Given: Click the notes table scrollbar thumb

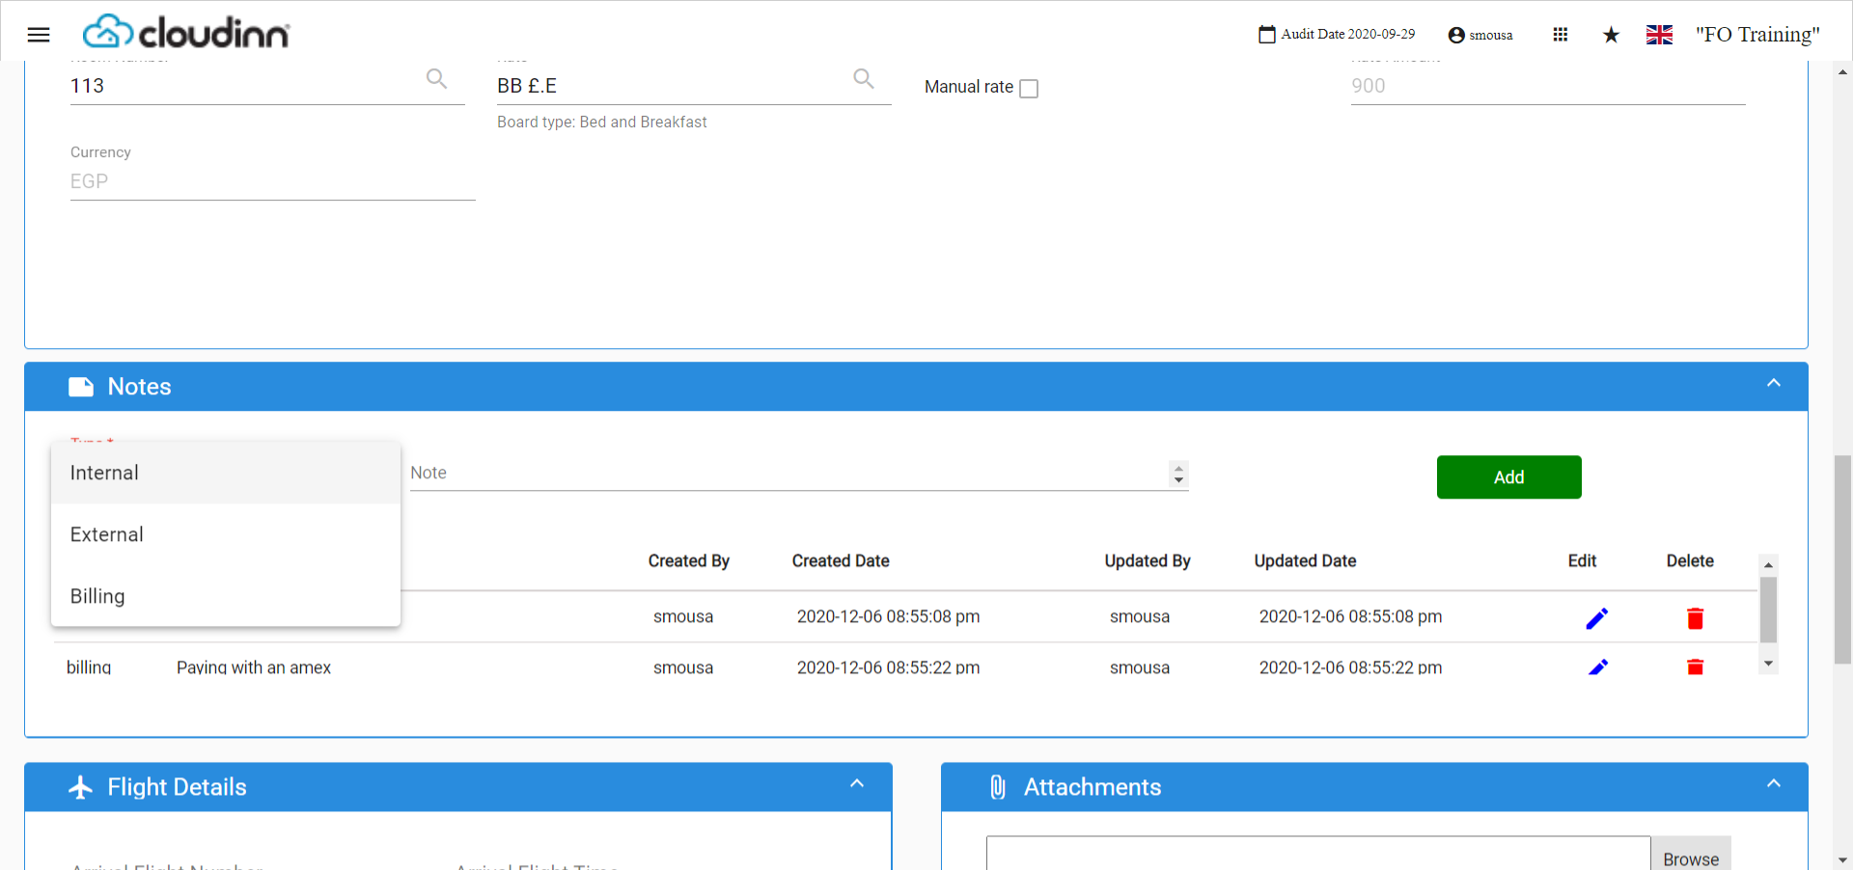Looking at the screenshot, I should point(1768,610).
